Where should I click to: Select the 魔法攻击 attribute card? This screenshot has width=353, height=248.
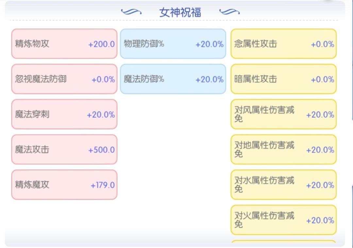click(64, 149)
